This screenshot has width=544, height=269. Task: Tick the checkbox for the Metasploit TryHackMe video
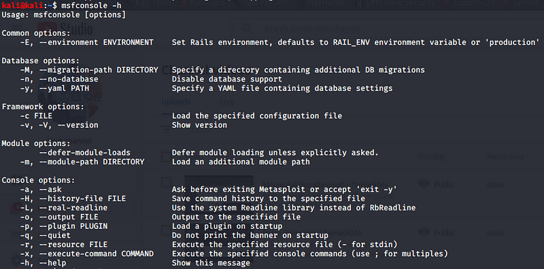[x=167, y=182]
